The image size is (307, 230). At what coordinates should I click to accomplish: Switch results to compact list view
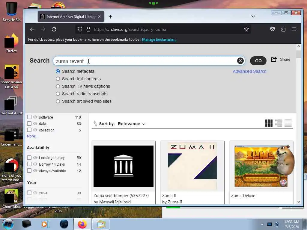[288, 123]
